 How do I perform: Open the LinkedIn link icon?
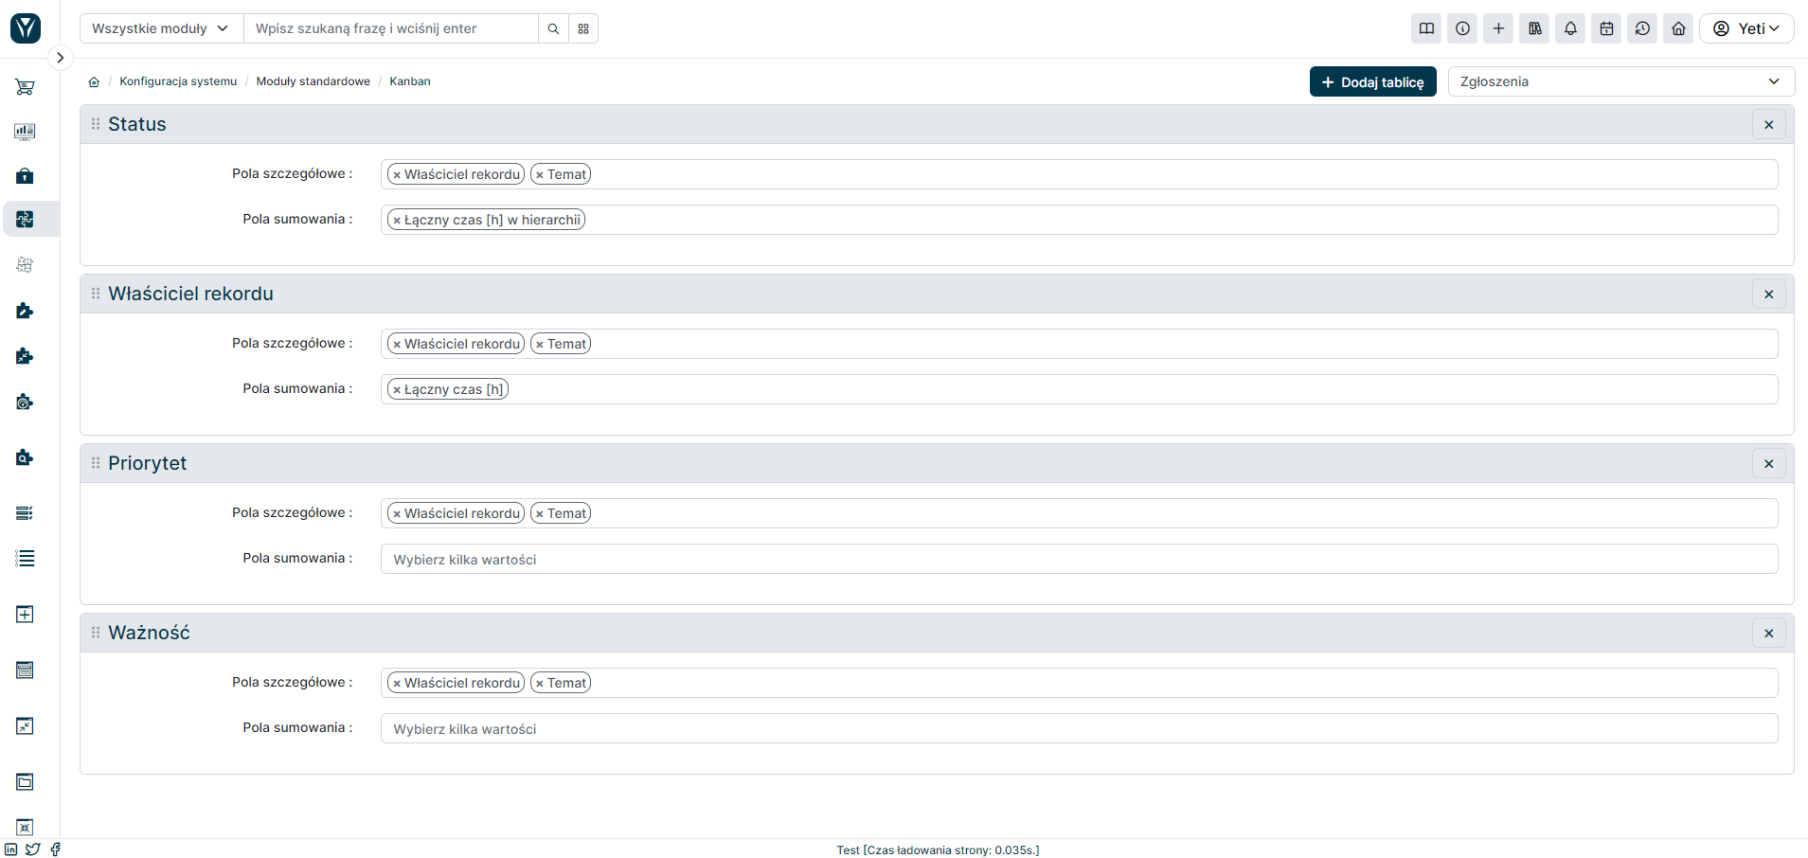click(11, 849)
